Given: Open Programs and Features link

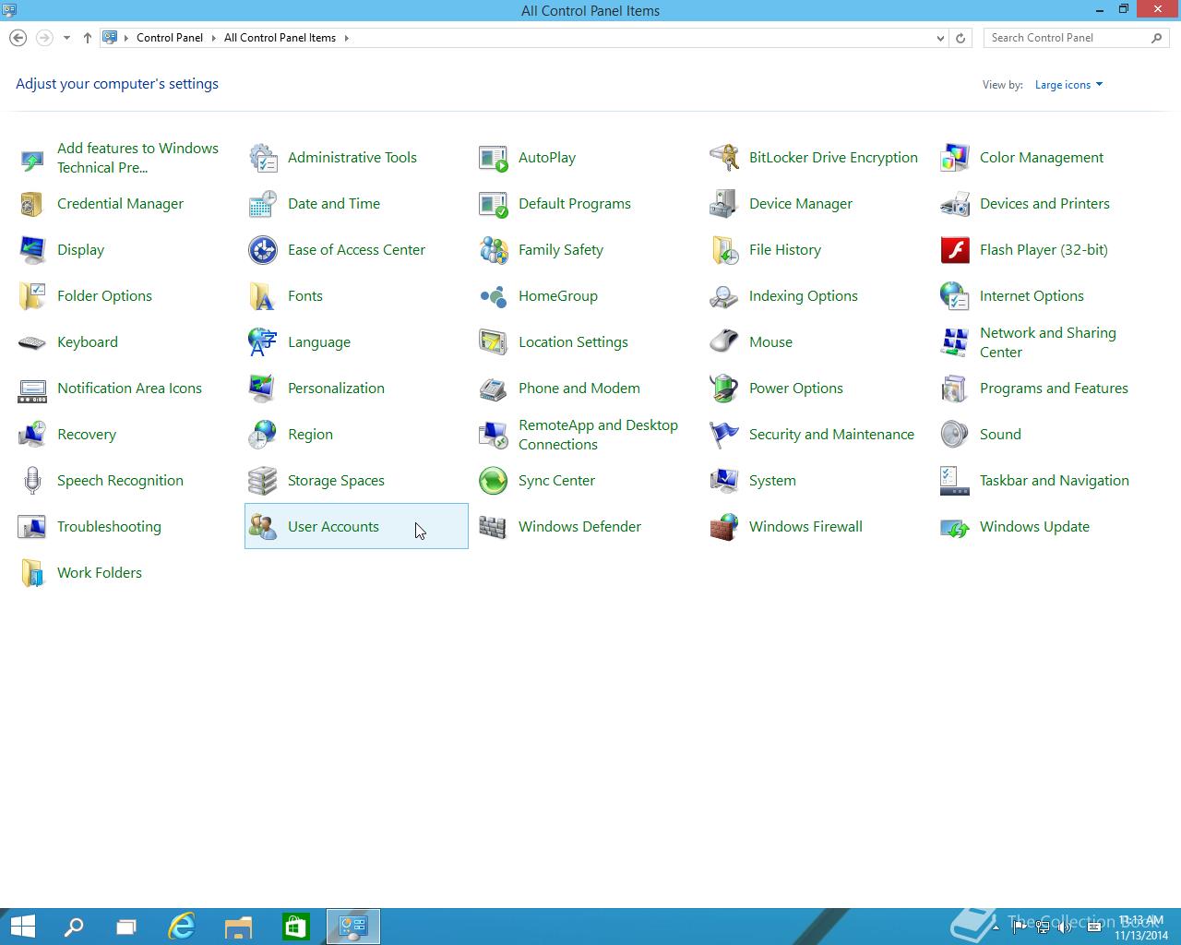Looking at the screenshot, I should 1054,389.
